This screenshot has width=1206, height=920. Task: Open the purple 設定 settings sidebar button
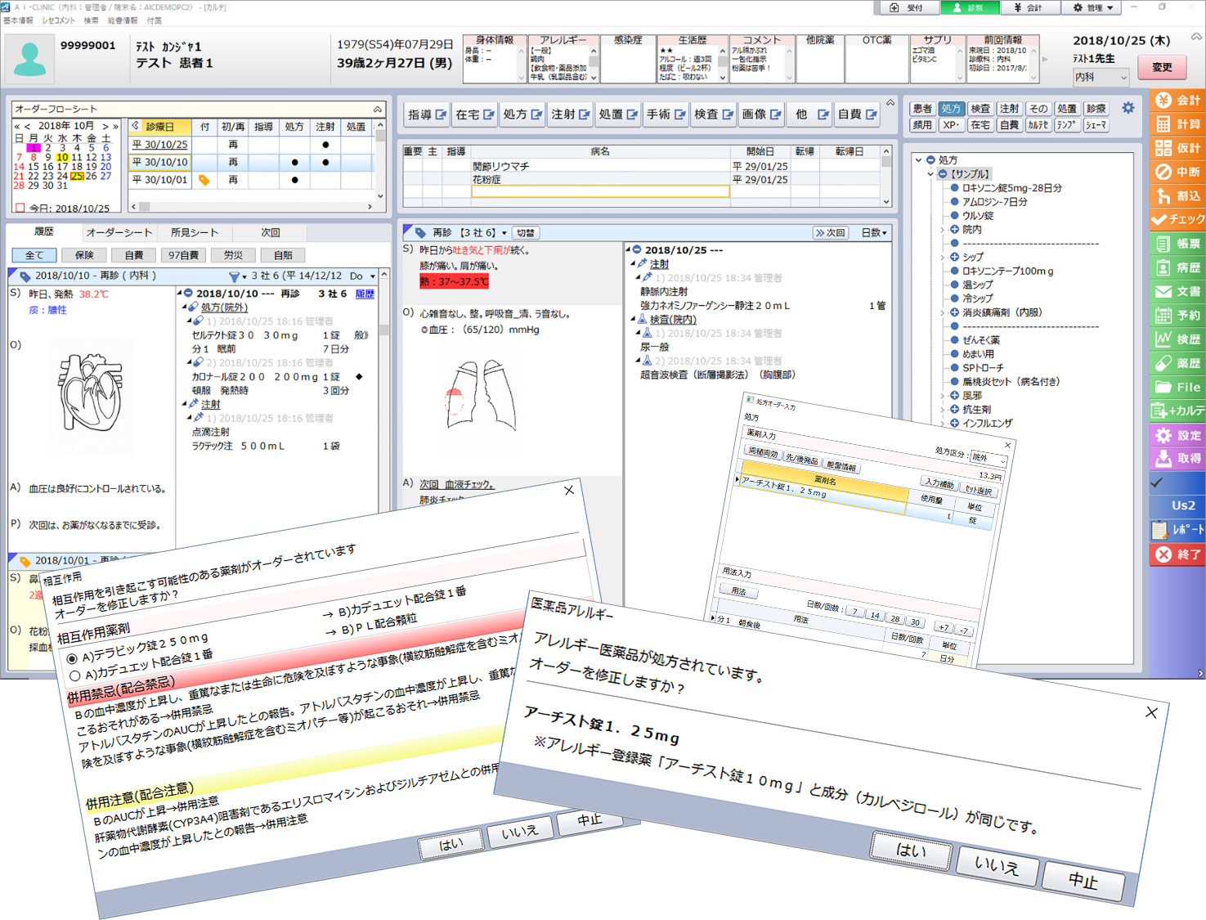1177,435
